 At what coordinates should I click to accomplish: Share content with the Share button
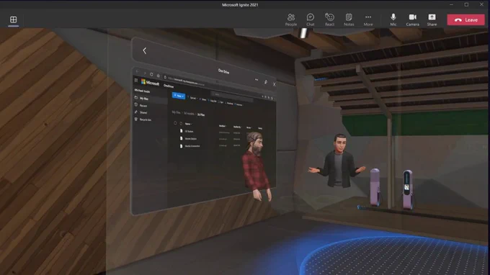click(x=432, y=19)
